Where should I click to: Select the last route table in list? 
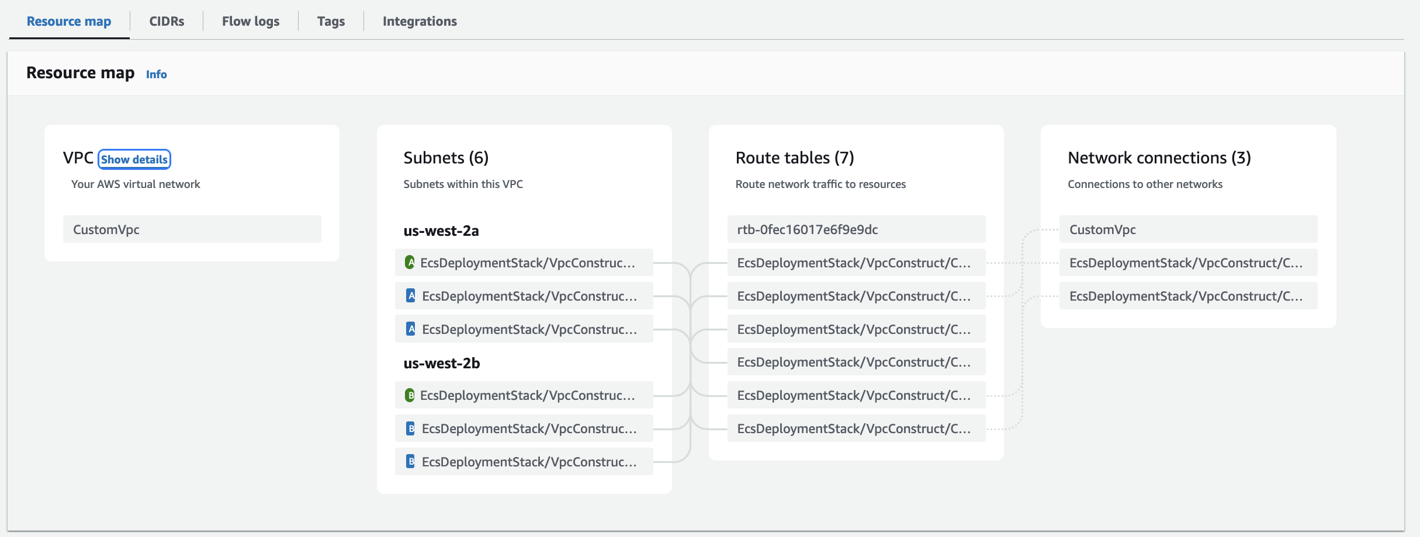[x=856, y=428]
